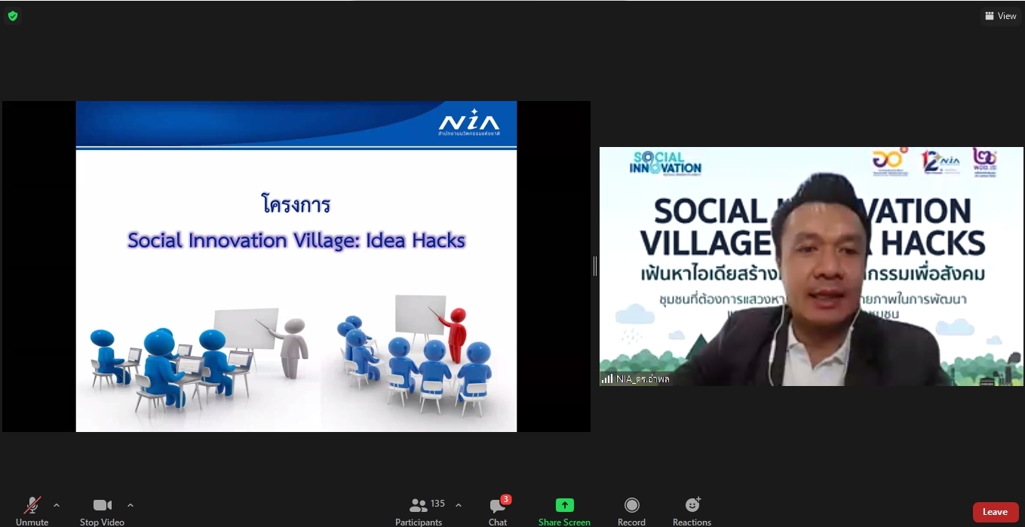Screen dimensions: 1025x527
Task: Stop the camera video
Action: coord(102,511)
